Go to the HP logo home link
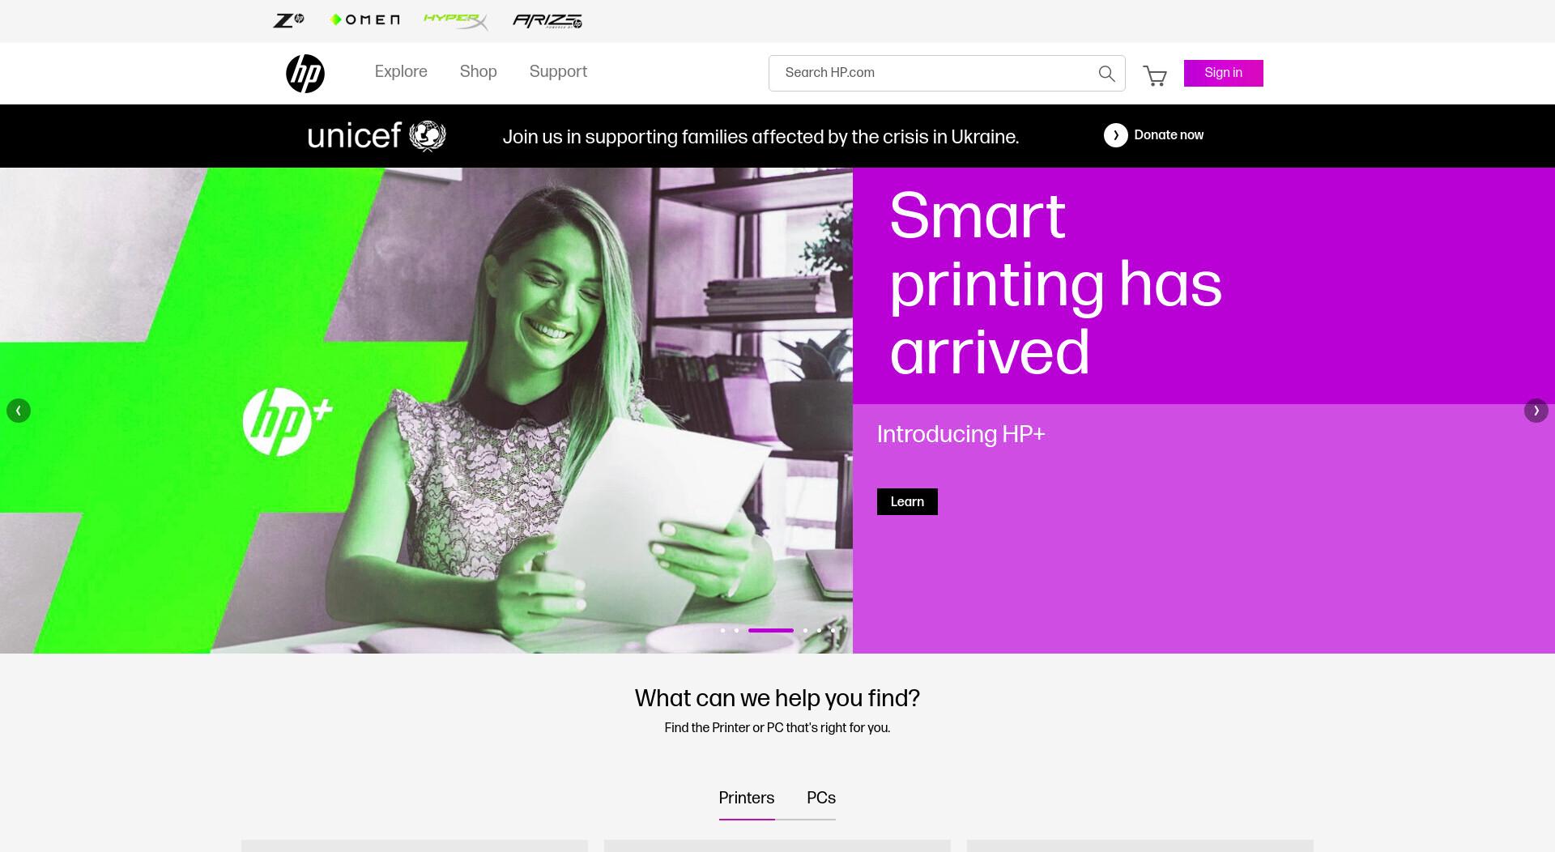This screenshot has width=1555, height=852. coord(305,74)
